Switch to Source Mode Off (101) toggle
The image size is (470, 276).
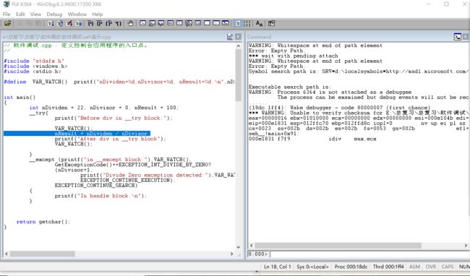(247, 23)
